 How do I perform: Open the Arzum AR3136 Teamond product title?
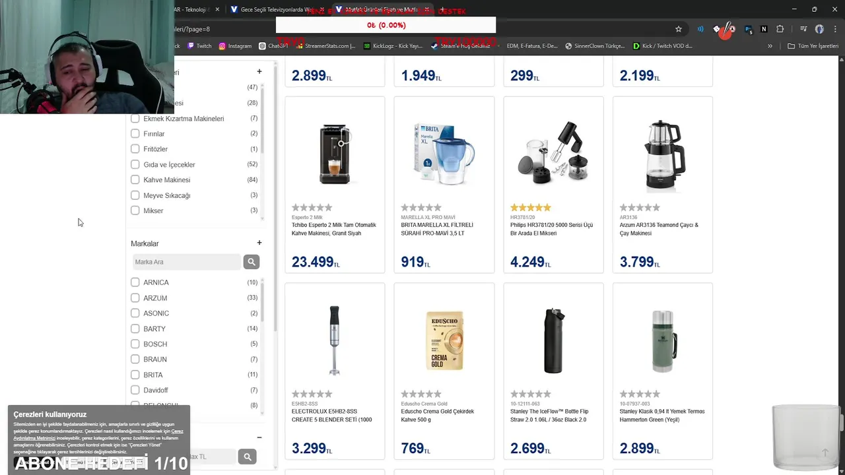point(659,229)
